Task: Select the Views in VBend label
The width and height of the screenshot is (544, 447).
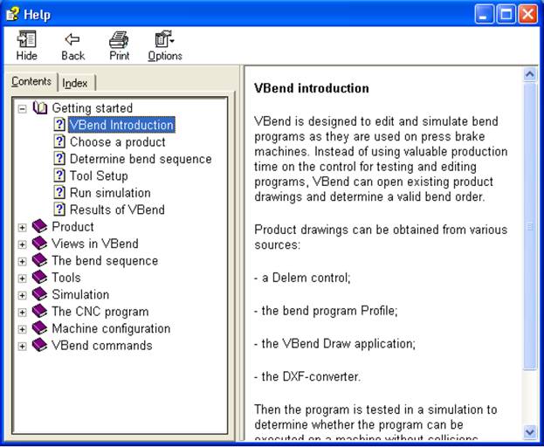Action: tap(95, 244)
